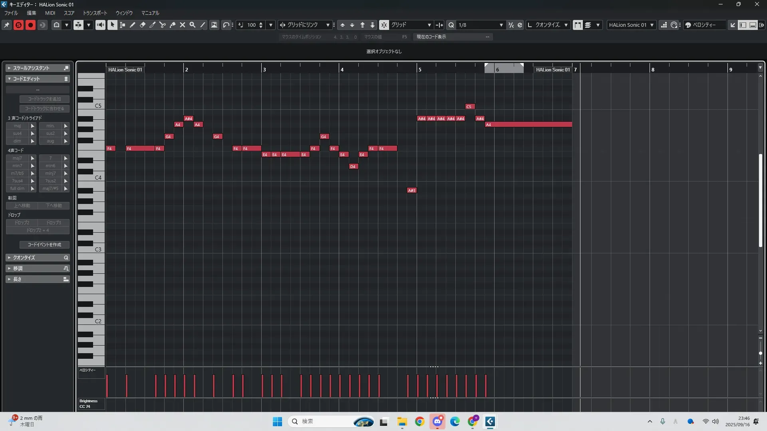767x431 pixels.
Task: Toggle the Snap on/off button
Action: [x=383, y=25]
